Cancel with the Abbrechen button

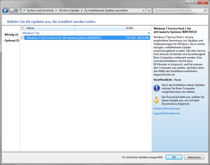coord(194,157)
